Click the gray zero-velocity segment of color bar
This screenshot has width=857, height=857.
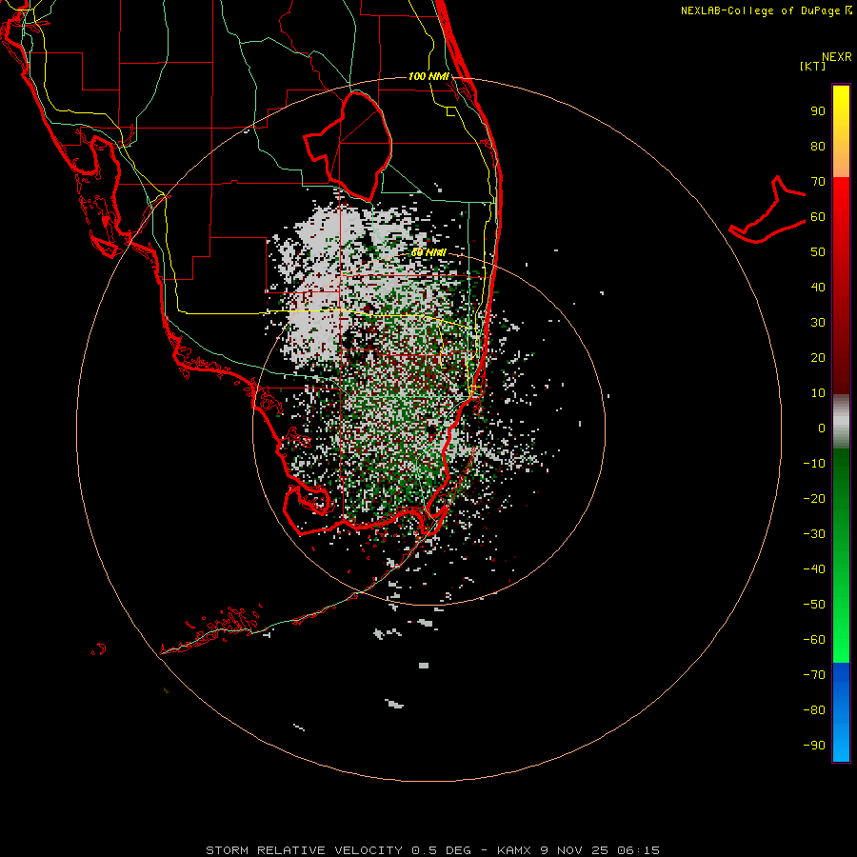(x=841, y=422)
